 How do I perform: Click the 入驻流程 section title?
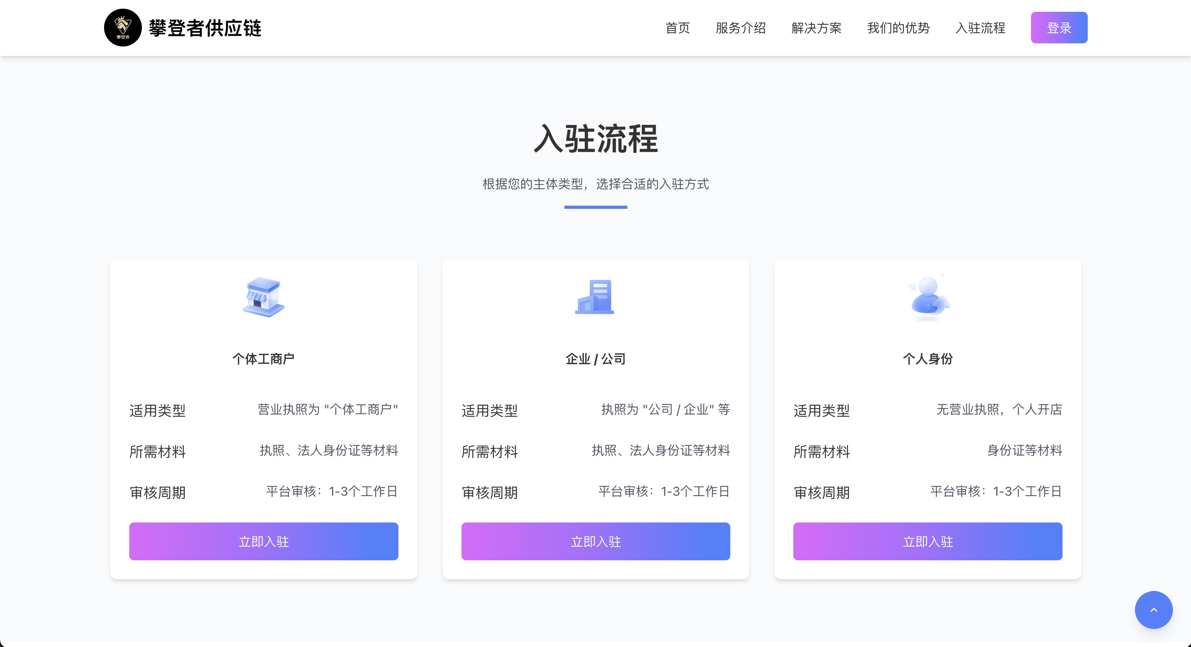595,139
